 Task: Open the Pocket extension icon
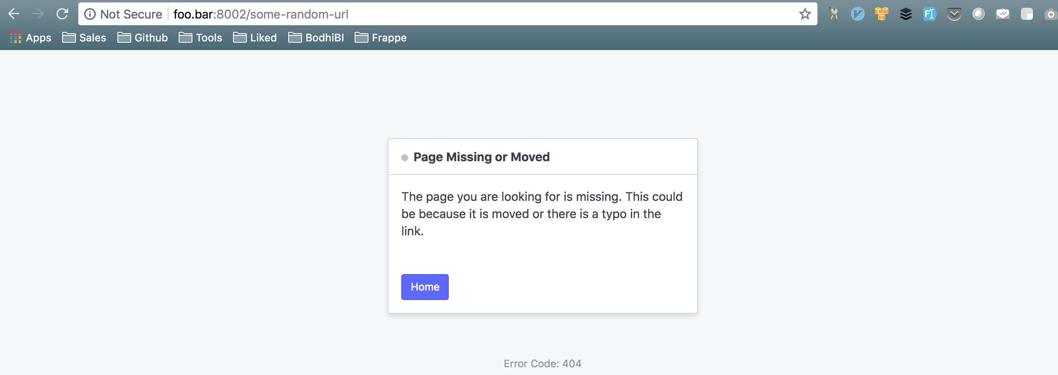pyautogui.click(x=954, y=14)
